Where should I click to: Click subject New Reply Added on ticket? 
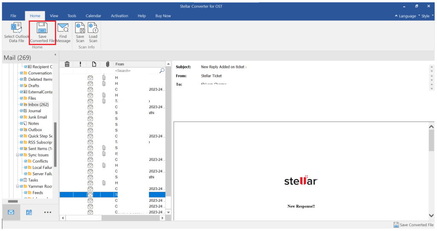tap(223, 67)
